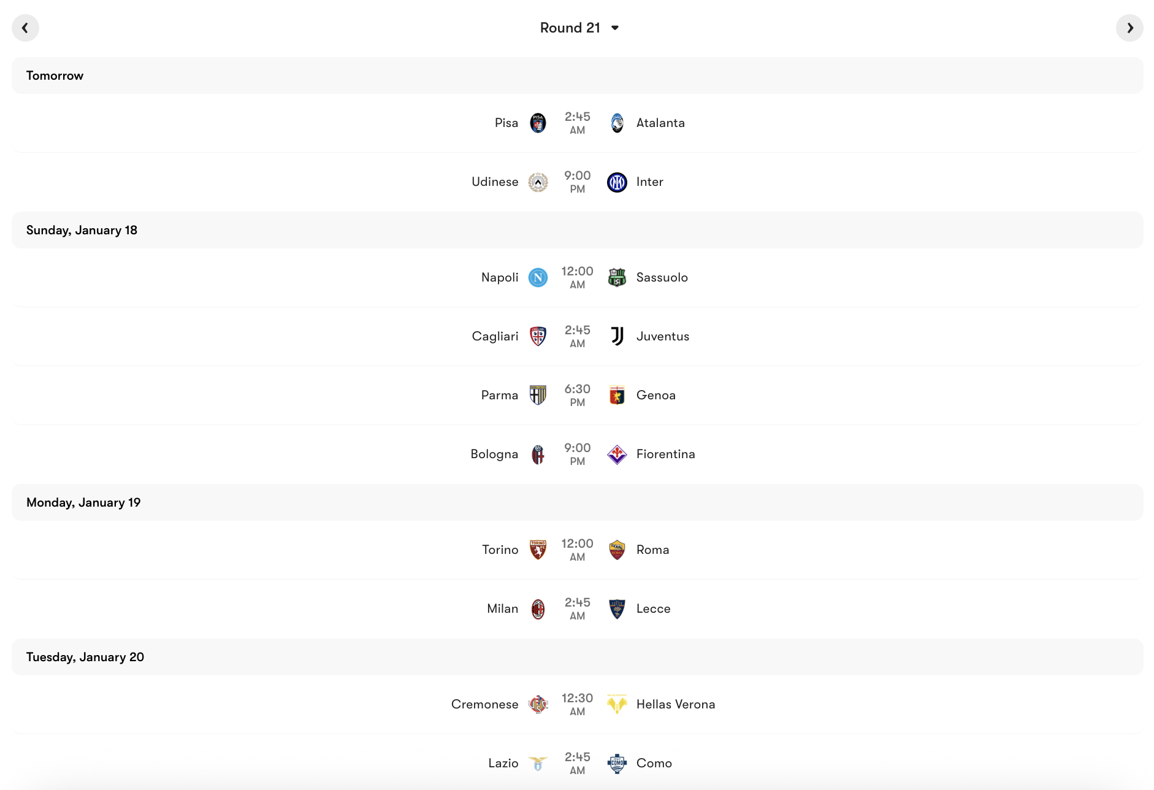Click the Pisa club crest

tap(538, 123)
